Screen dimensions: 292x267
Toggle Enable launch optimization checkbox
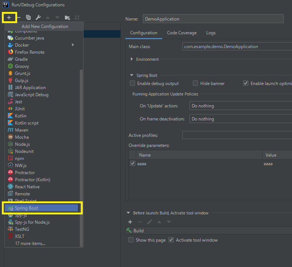coord(246,83)
